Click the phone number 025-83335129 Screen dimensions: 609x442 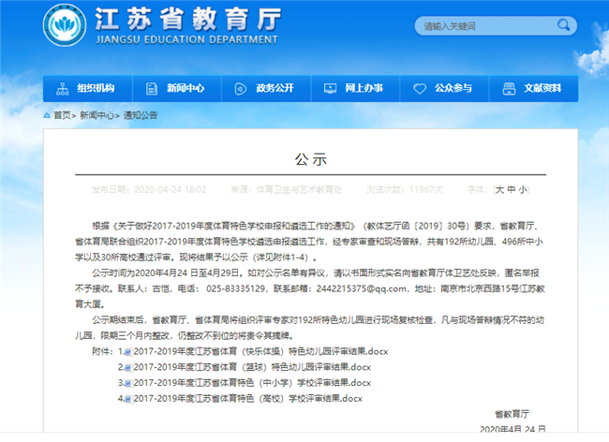(x=235, y=288)
